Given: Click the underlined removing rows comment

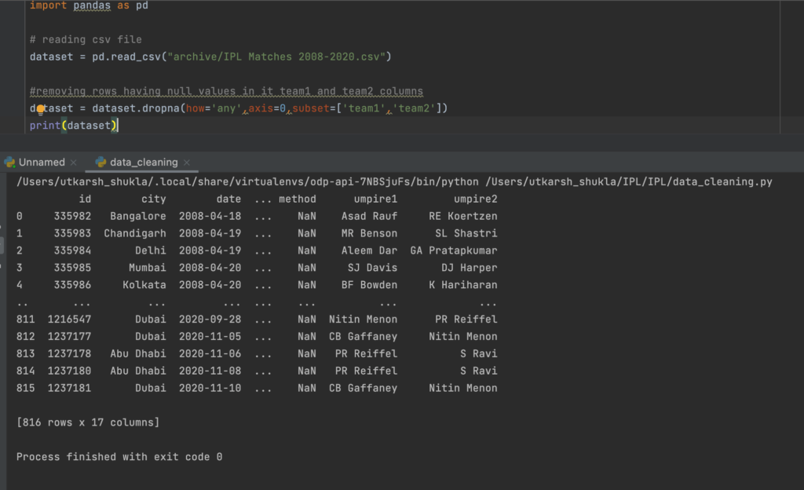Looking at the screenshot, I should click(226, 91).
